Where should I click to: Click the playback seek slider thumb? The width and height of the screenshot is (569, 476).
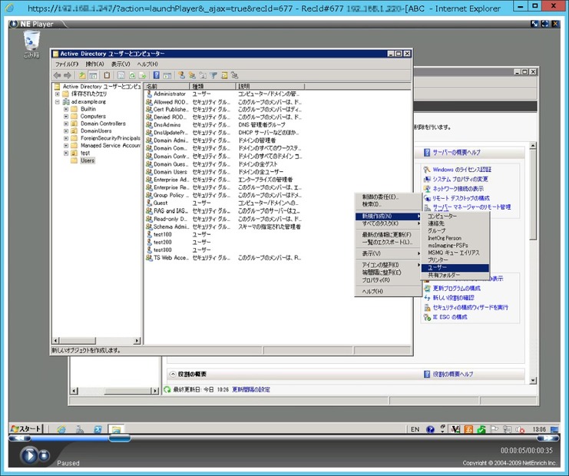coord(119,438)
